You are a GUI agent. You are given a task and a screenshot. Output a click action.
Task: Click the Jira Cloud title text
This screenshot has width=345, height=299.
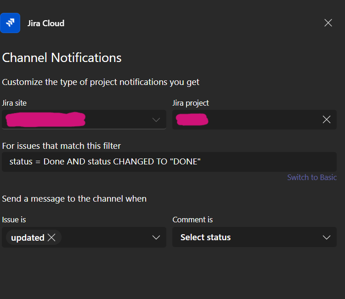point(46,23)
